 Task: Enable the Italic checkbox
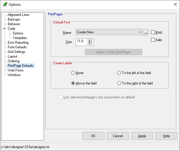(153, 40)
